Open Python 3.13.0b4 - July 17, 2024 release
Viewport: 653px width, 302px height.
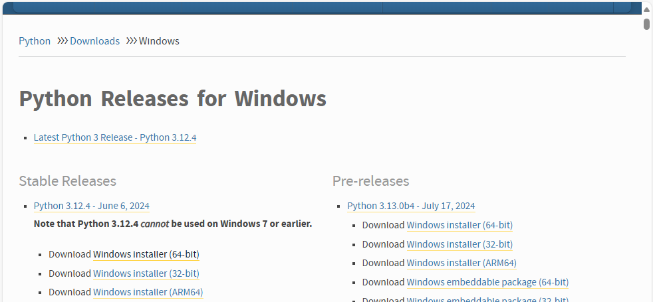[x=411, y=206]
